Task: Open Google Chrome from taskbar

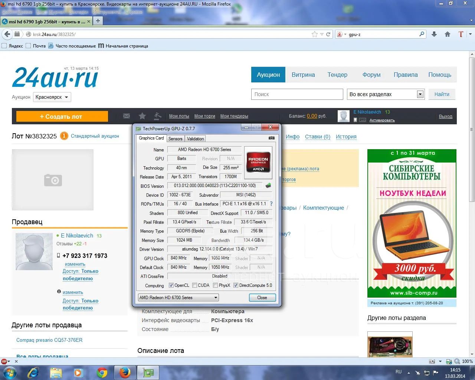Action: [102, 373]
